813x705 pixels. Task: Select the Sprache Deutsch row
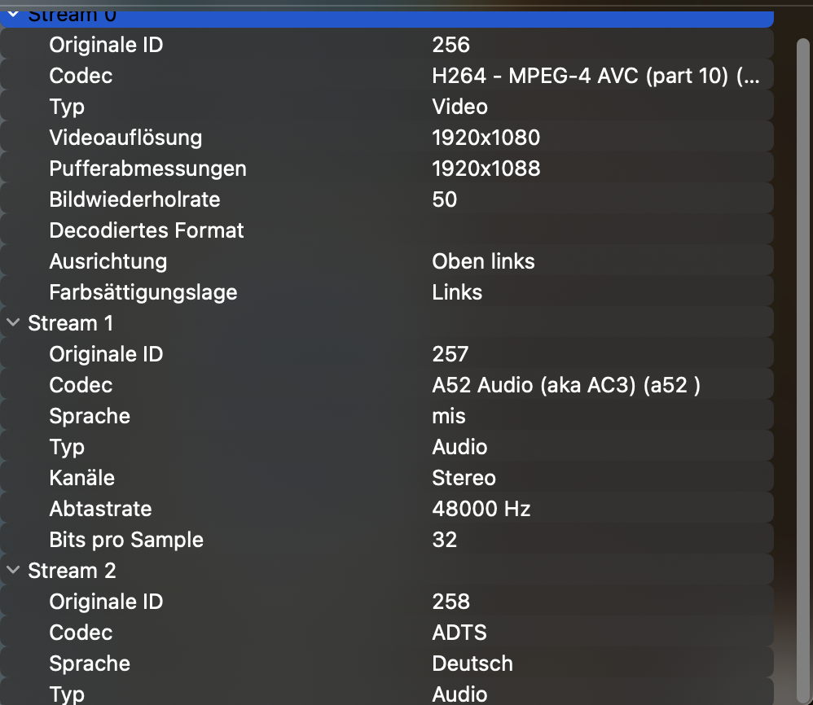coord(387,663)
